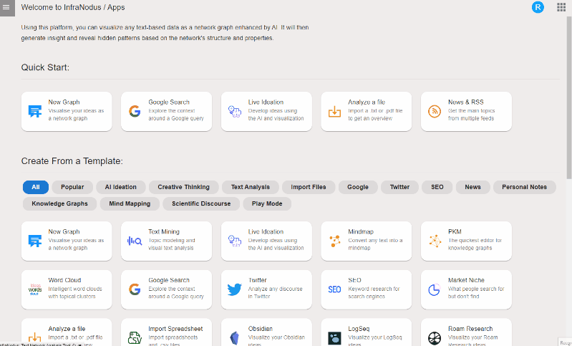Screen dimensions: 572x346
Task: Click Live Ideation icon in templates
Action: (x=235, y=241)
